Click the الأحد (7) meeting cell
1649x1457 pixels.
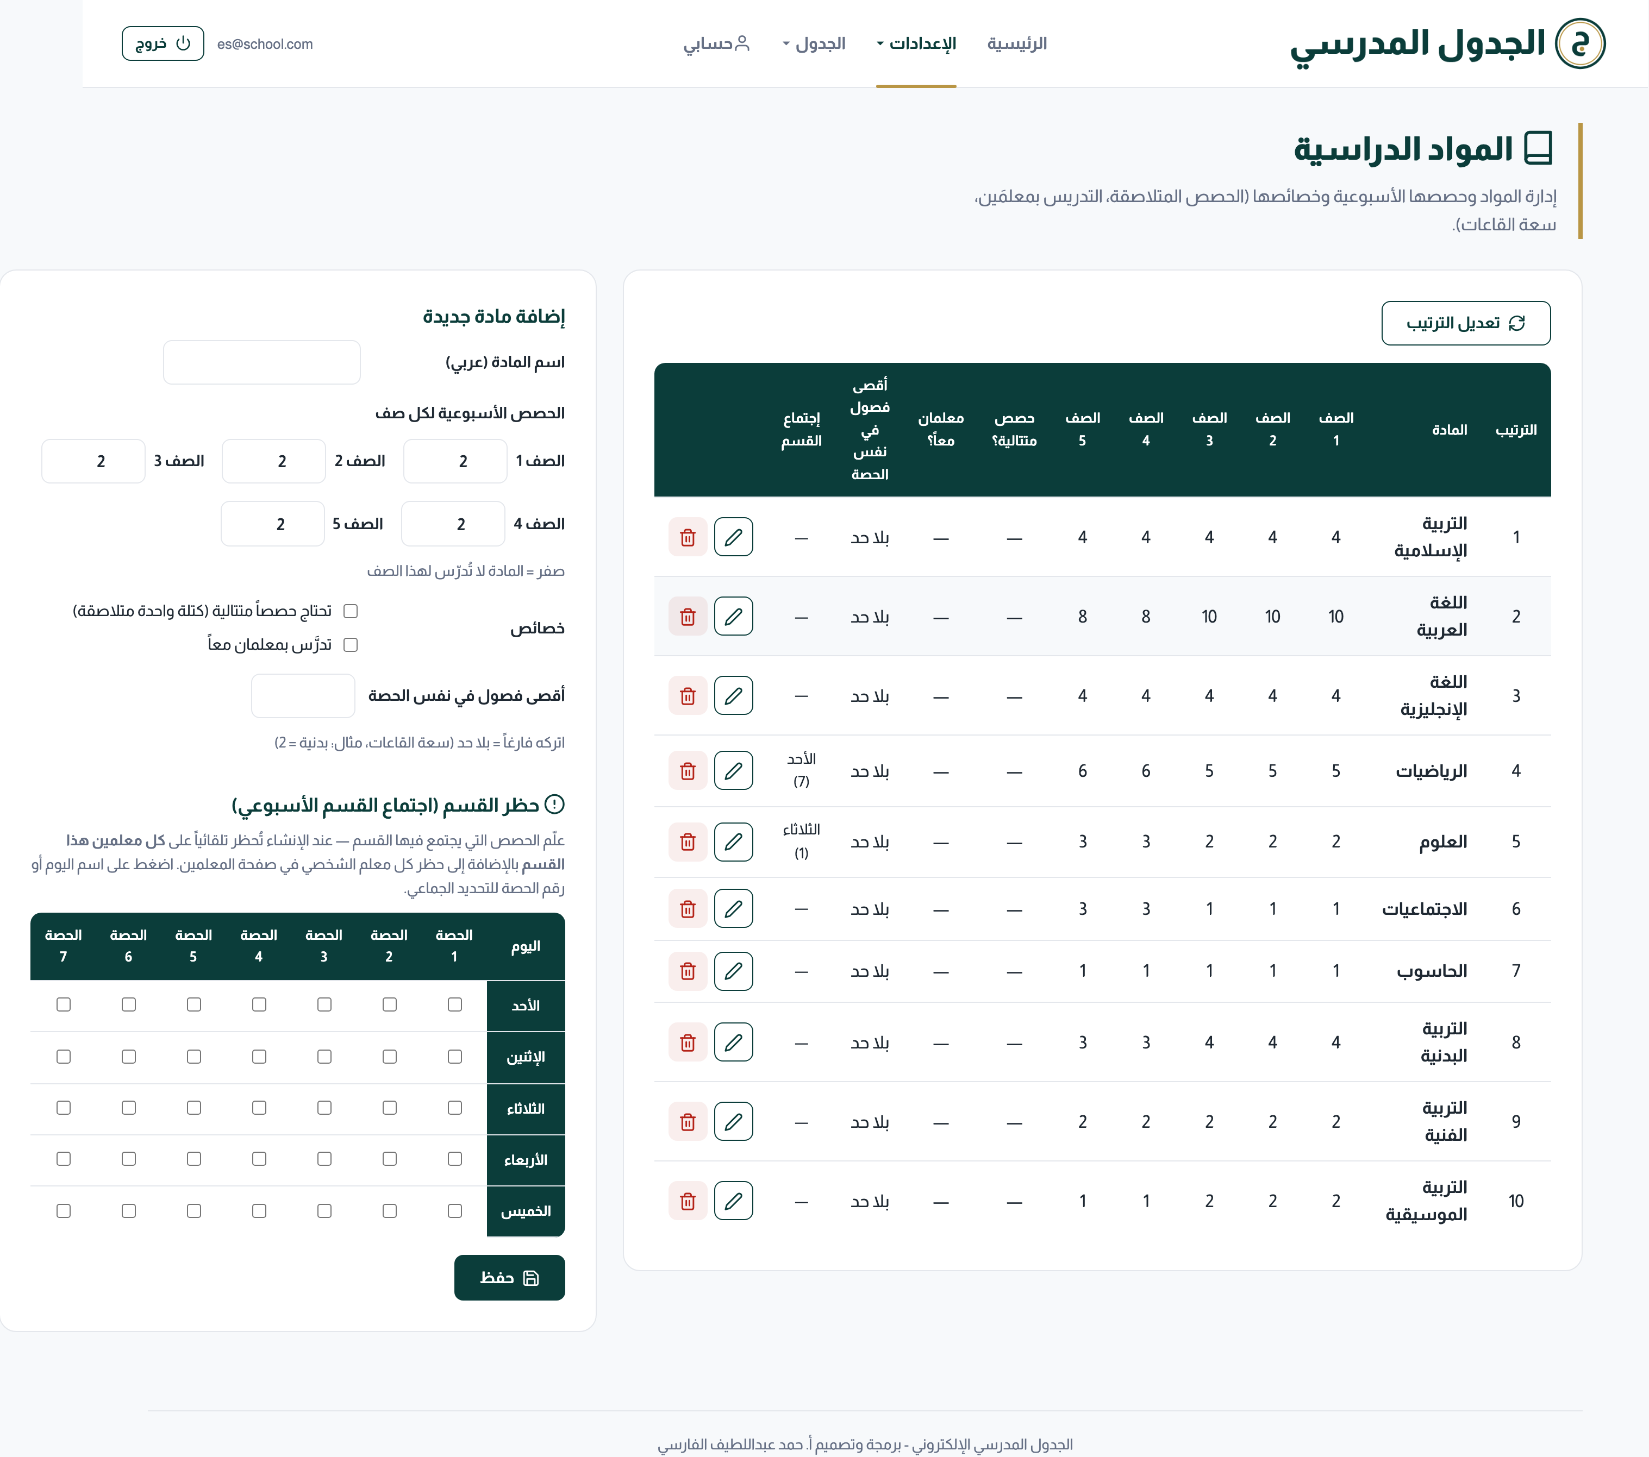click(801, 770)
